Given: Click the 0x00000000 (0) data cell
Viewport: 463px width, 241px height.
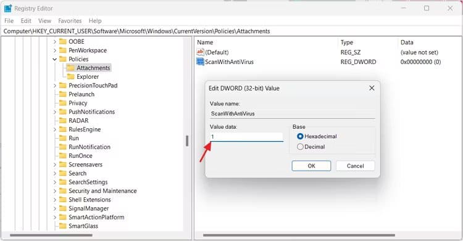Looking at the screenshot, I should point(420,62).
